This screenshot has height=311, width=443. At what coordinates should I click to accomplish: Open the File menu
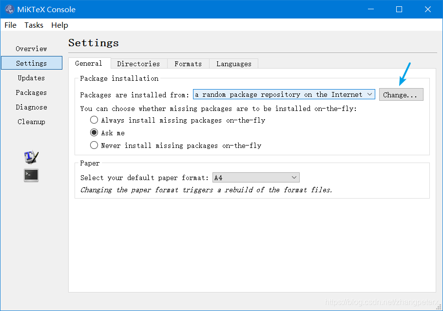click(10, 25)
